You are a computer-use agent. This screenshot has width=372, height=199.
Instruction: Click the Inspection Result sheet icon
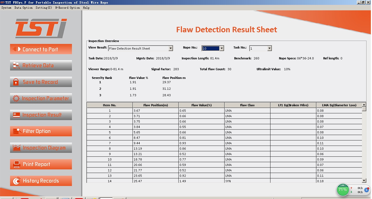click(17, 115)
